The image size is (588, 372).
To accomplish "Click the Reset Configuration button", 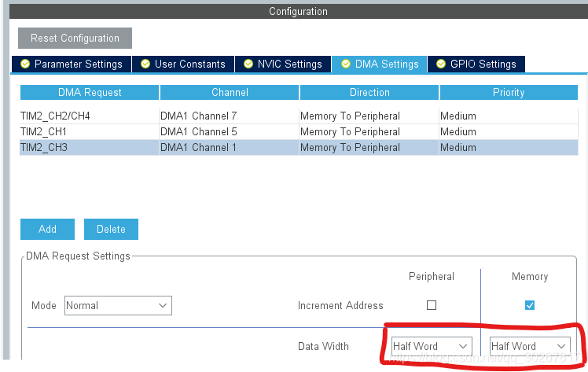I will click(x=75, y=38).
